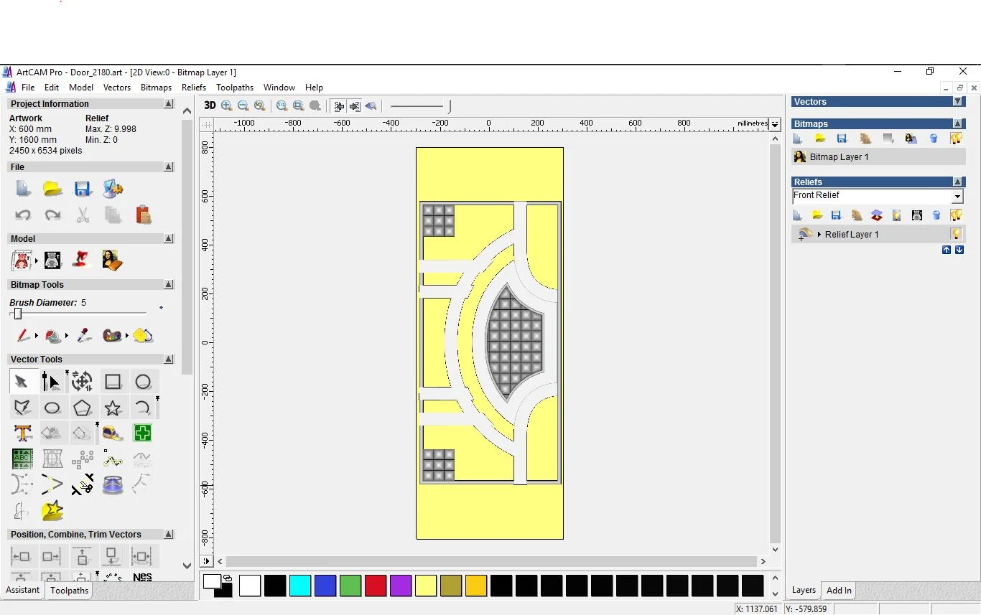Collapse the Vector Tools section
Screen dimensions: 981x615
pyautogui.click(x=169, y=359)
